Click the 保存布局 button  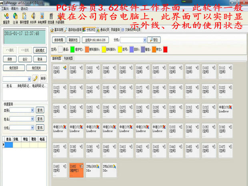click(x=59, y=40)
